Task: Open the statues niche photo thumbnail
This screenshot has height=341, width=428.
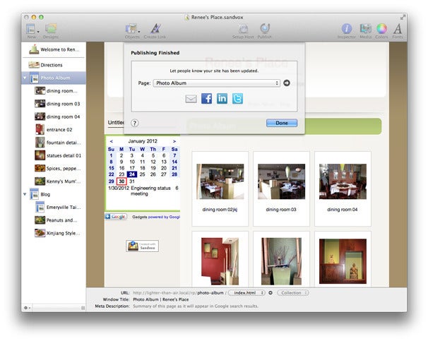Action: 343,261
